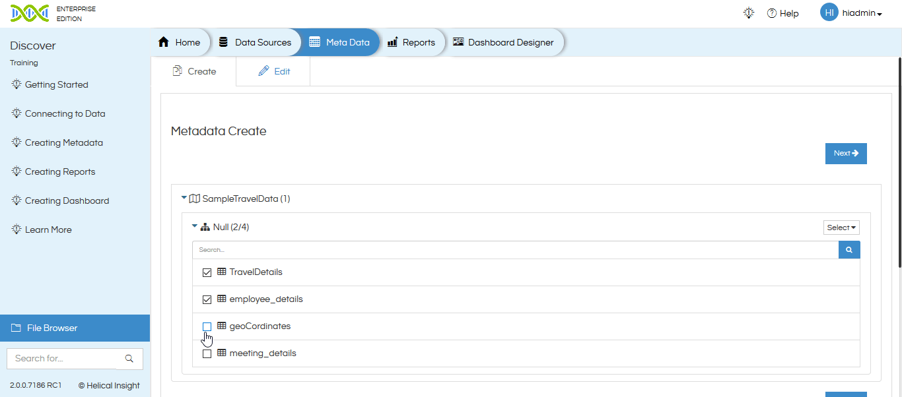The width and height of the screenshot is (902, 397).
Task: Click the Enterprise Edition label
Action: coord(76,14)
